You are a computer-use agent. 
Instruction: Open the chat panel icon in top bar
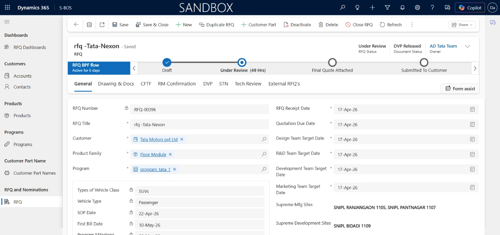[x=447, y=7]
